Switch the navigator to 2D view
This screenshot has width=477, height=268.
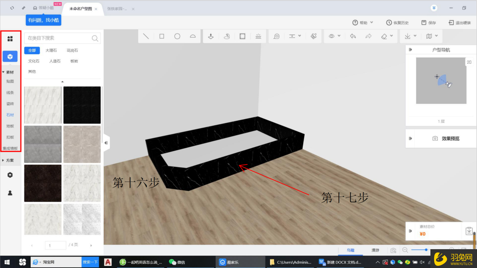(469, 62)
